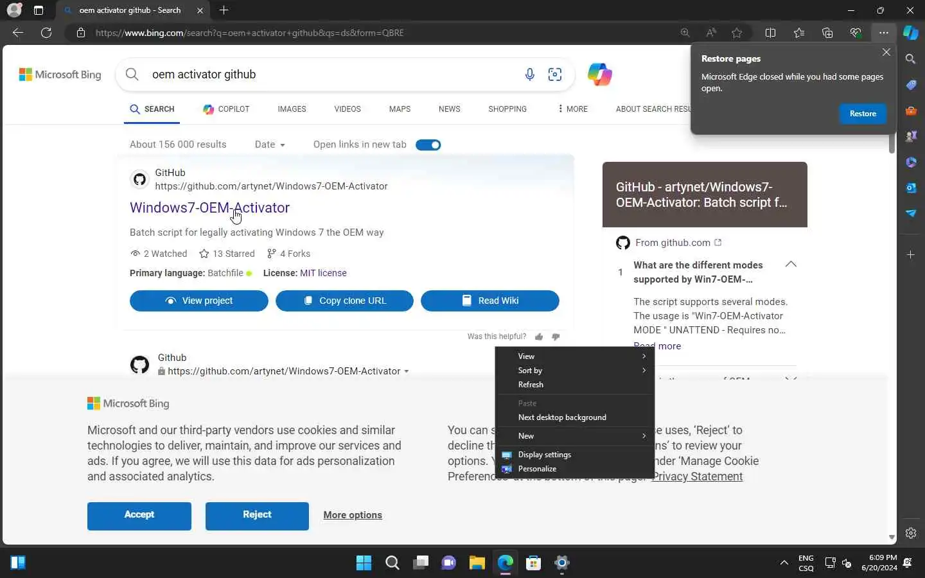Select Refresh in the context menu
Image resolution: width=925 pixels, height=578 pixels.
pyautogui.click(x=574, y=385)
